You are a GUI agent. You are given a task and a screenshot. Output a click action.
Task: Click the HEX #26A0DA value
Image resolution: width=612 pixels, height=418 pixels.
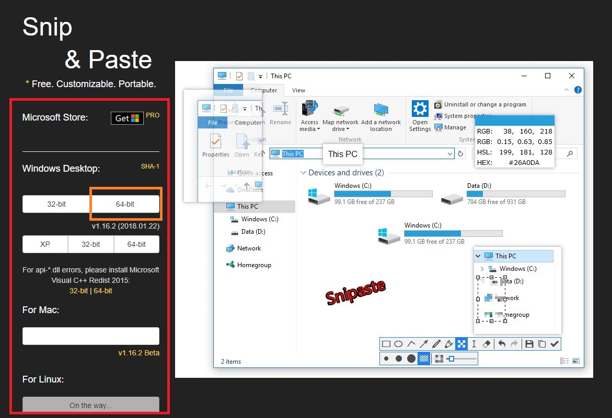coord(524,163)
